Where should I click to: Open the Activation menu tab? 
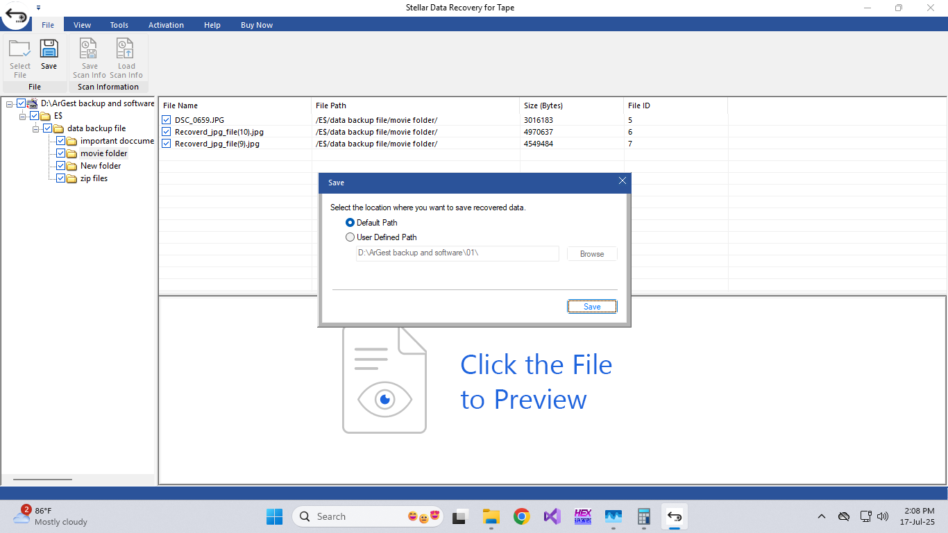(x=166, y=25)
